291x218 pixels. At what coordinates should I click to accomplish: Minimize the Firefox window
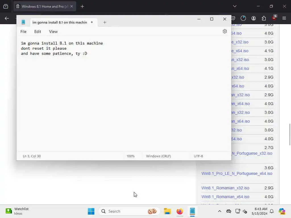click(258, 6)
